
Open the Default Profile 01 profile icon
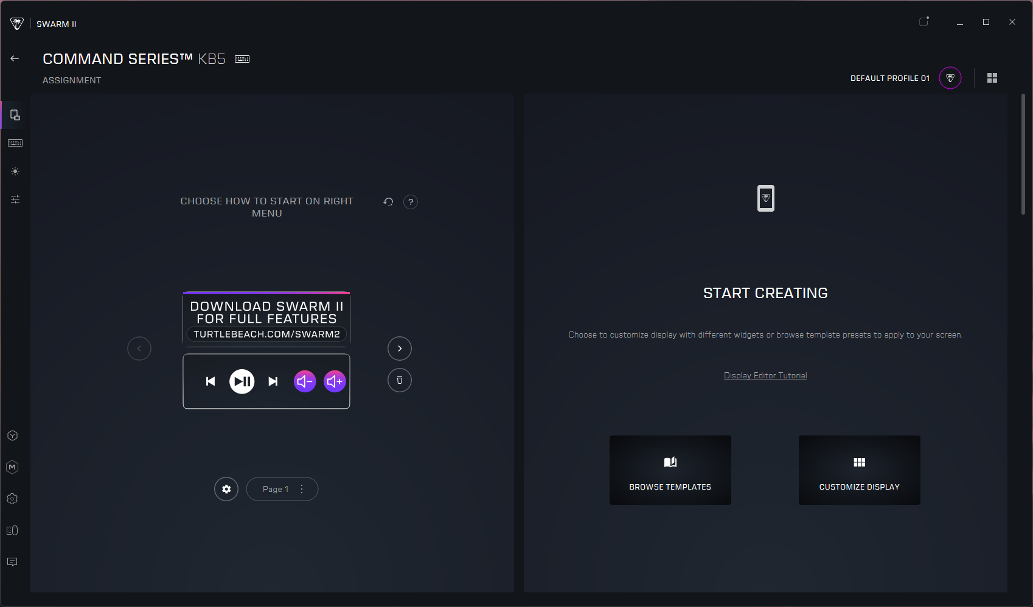click(950, 78)
